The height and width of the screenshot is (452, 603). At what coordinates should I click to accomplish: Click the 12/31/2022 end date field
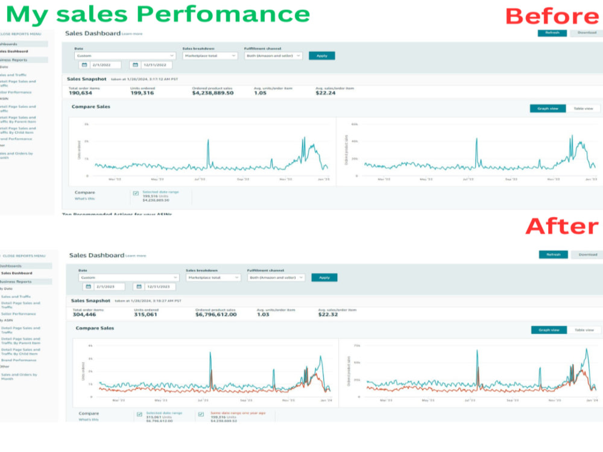pos(156,65)
